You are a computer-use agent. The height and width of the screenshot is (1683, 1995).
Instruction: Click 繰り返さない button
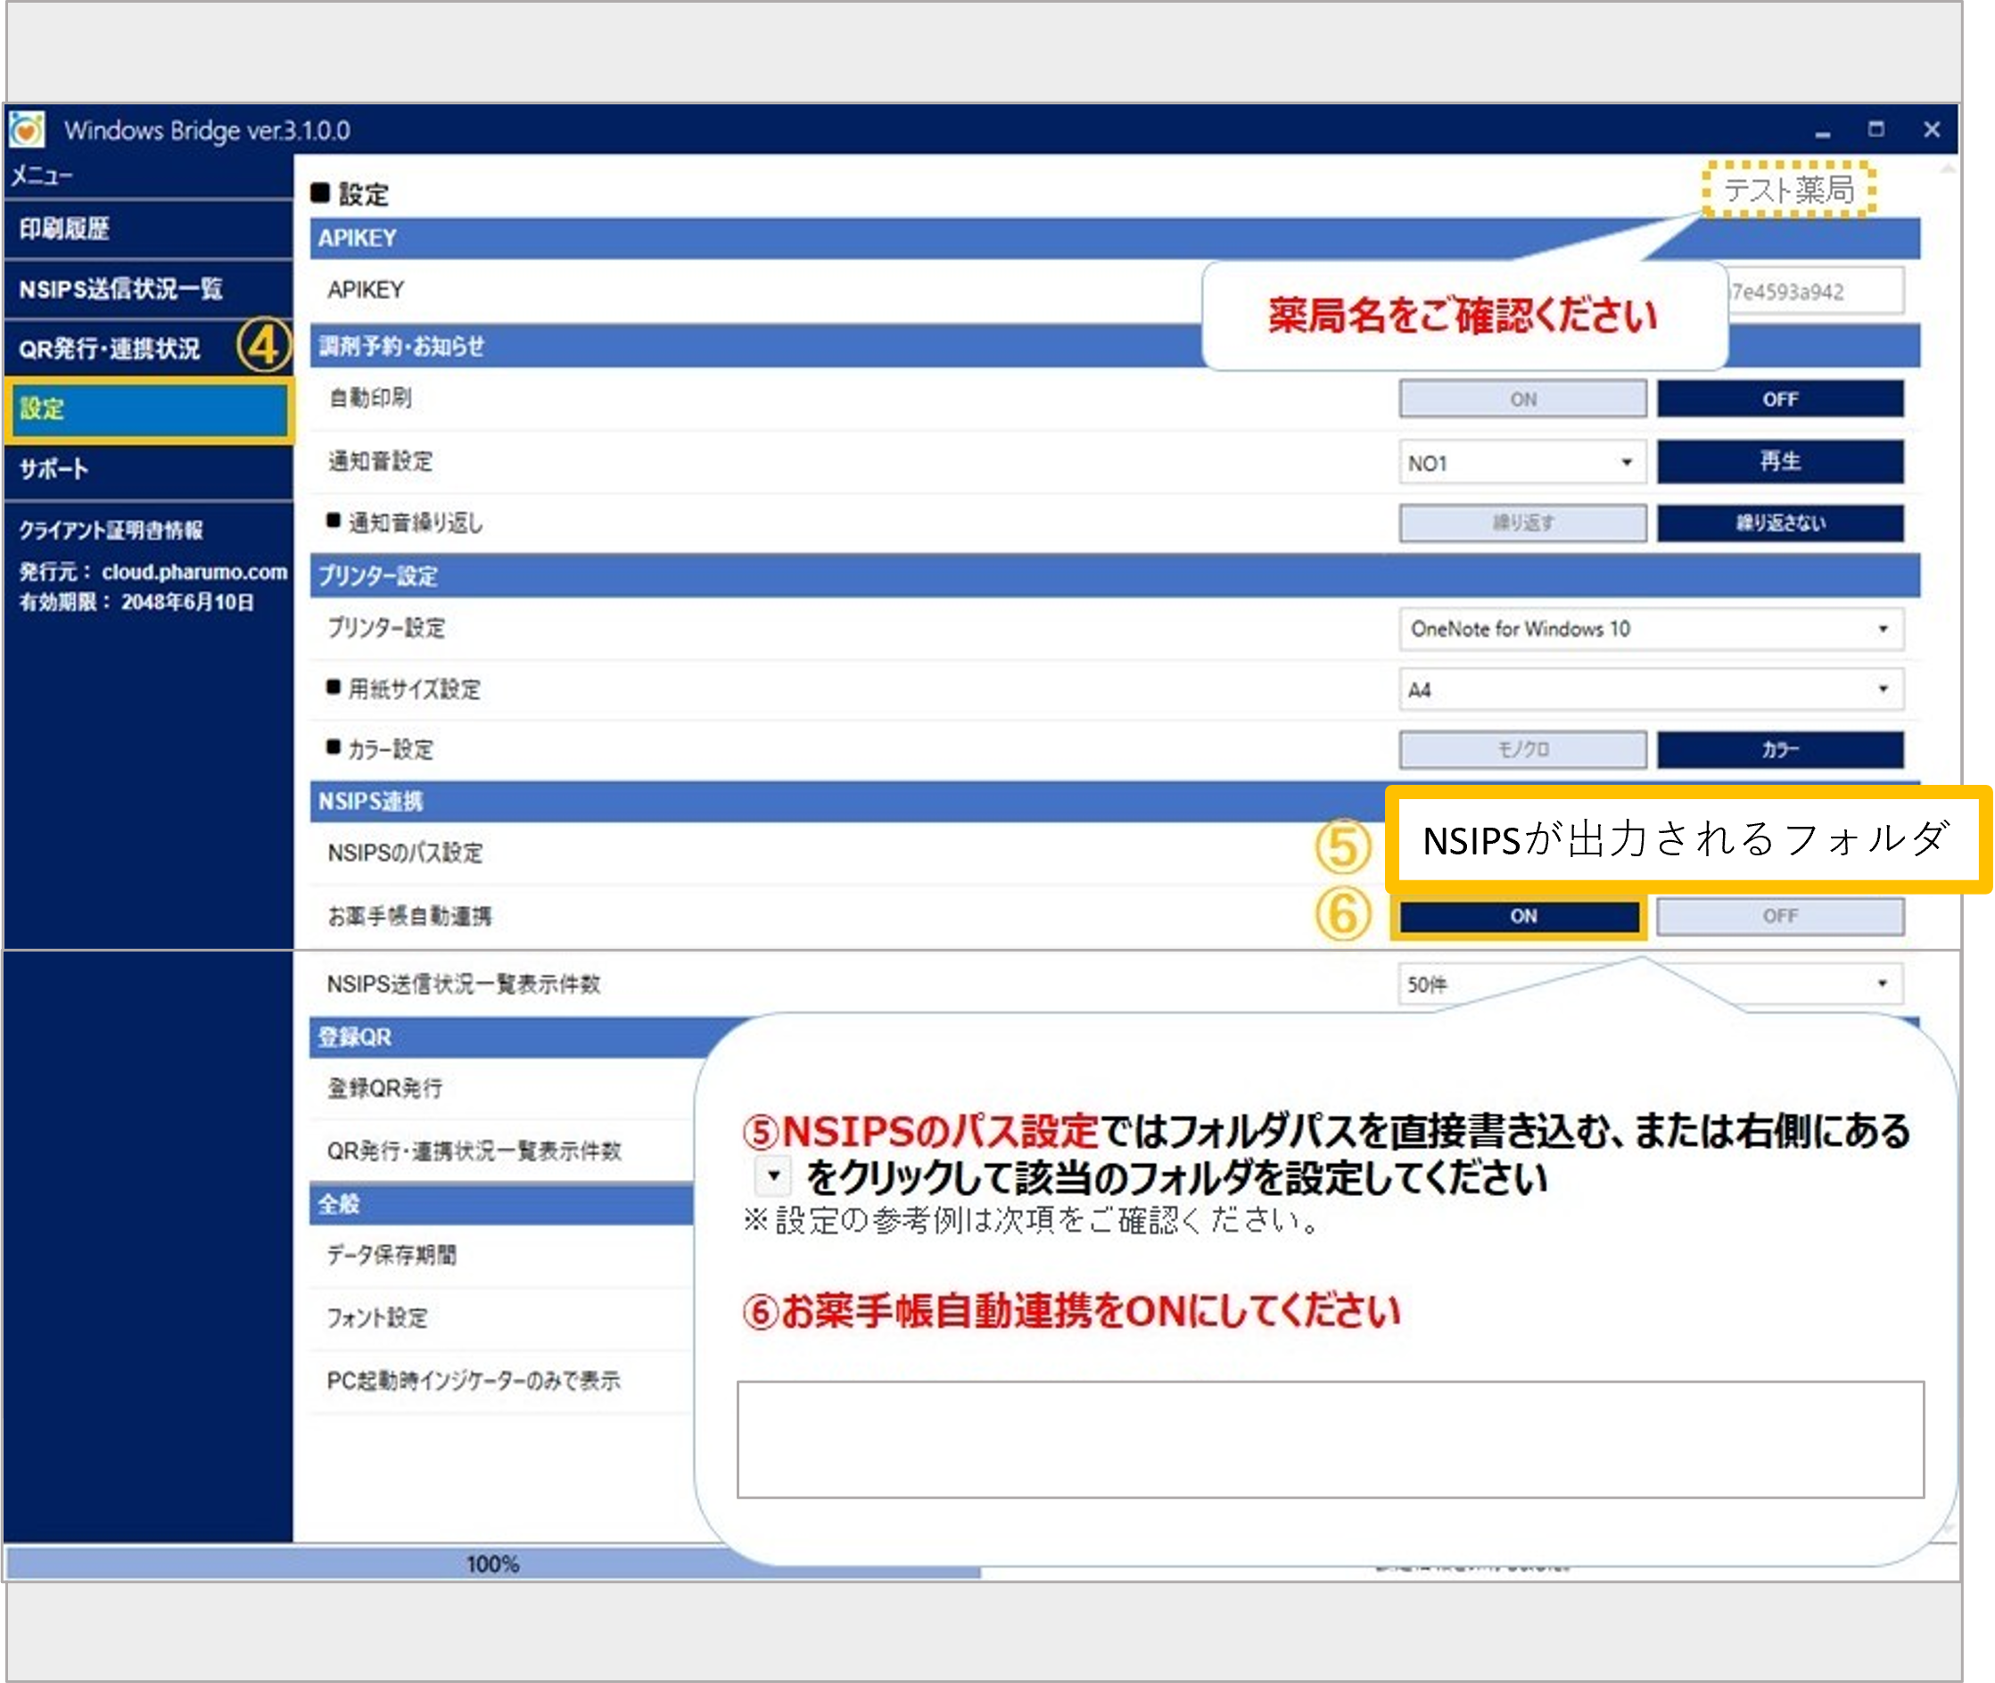[x=1779, y=523]
